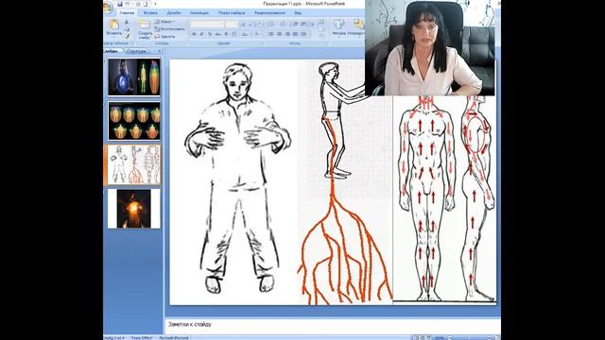Align text to the left

271,34
